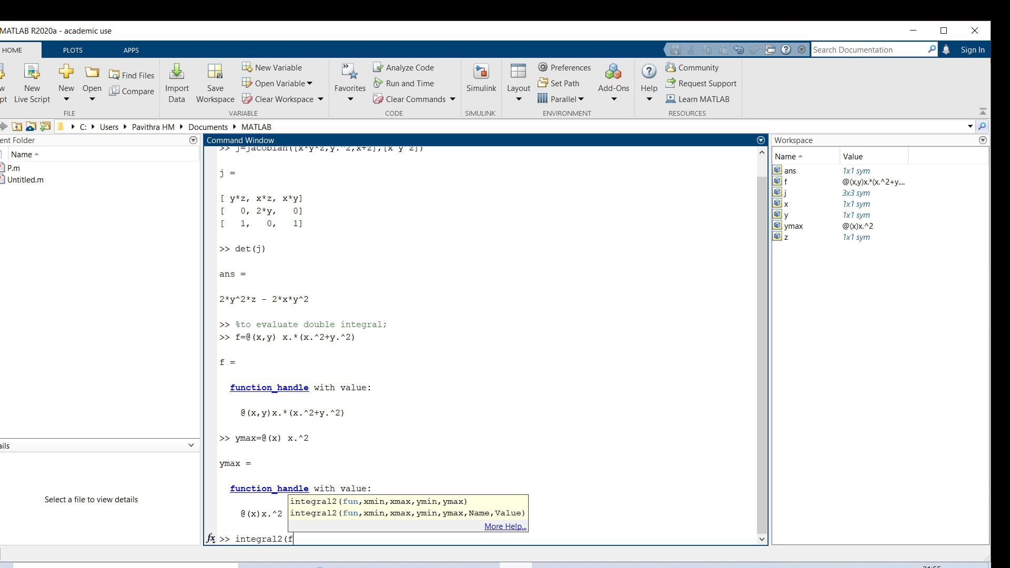1010x568 pixels.
Task: Switch to the PLOTS tab
Action: click(73, 50)
